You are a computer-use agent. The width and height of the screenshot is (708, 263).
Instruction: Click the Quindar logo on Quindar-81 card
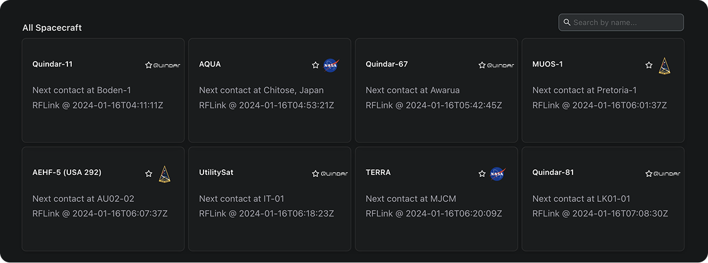pos(666,174)
